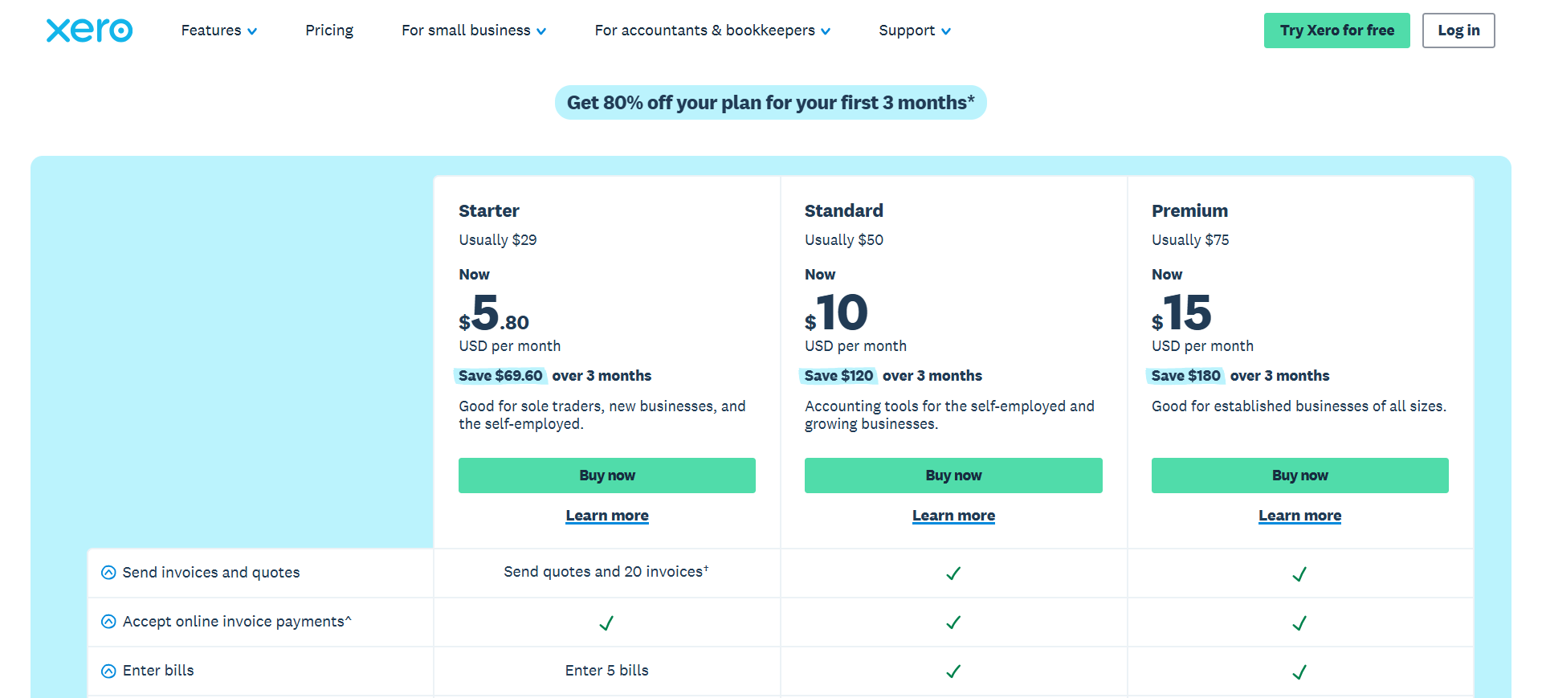Click the Xero logo
The height and width of the screenshot is (698, 1542).
[89, 31]
